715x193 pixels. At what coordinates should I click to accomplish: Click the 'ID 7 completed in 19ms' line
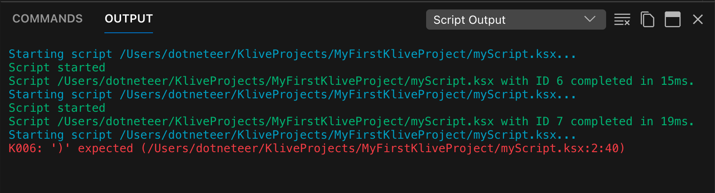click(x=351, y=122)
